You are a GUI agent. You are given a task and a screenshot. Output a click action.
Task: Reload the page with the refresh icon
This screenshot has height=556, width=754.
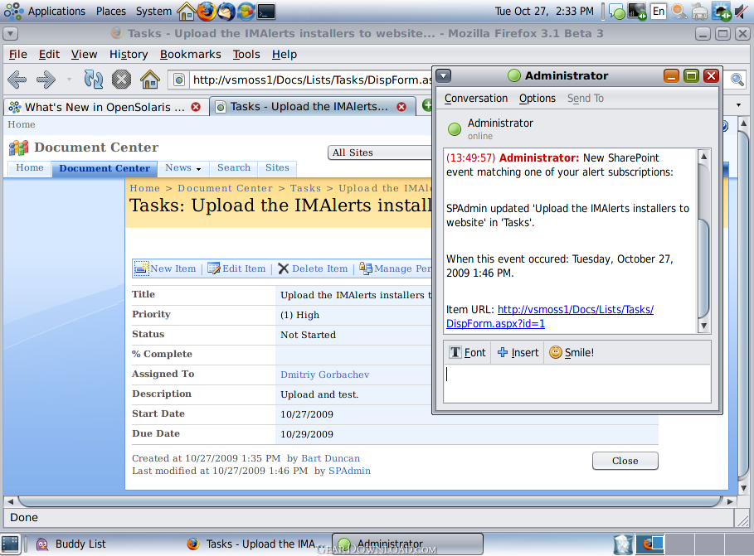coord(93,80)
